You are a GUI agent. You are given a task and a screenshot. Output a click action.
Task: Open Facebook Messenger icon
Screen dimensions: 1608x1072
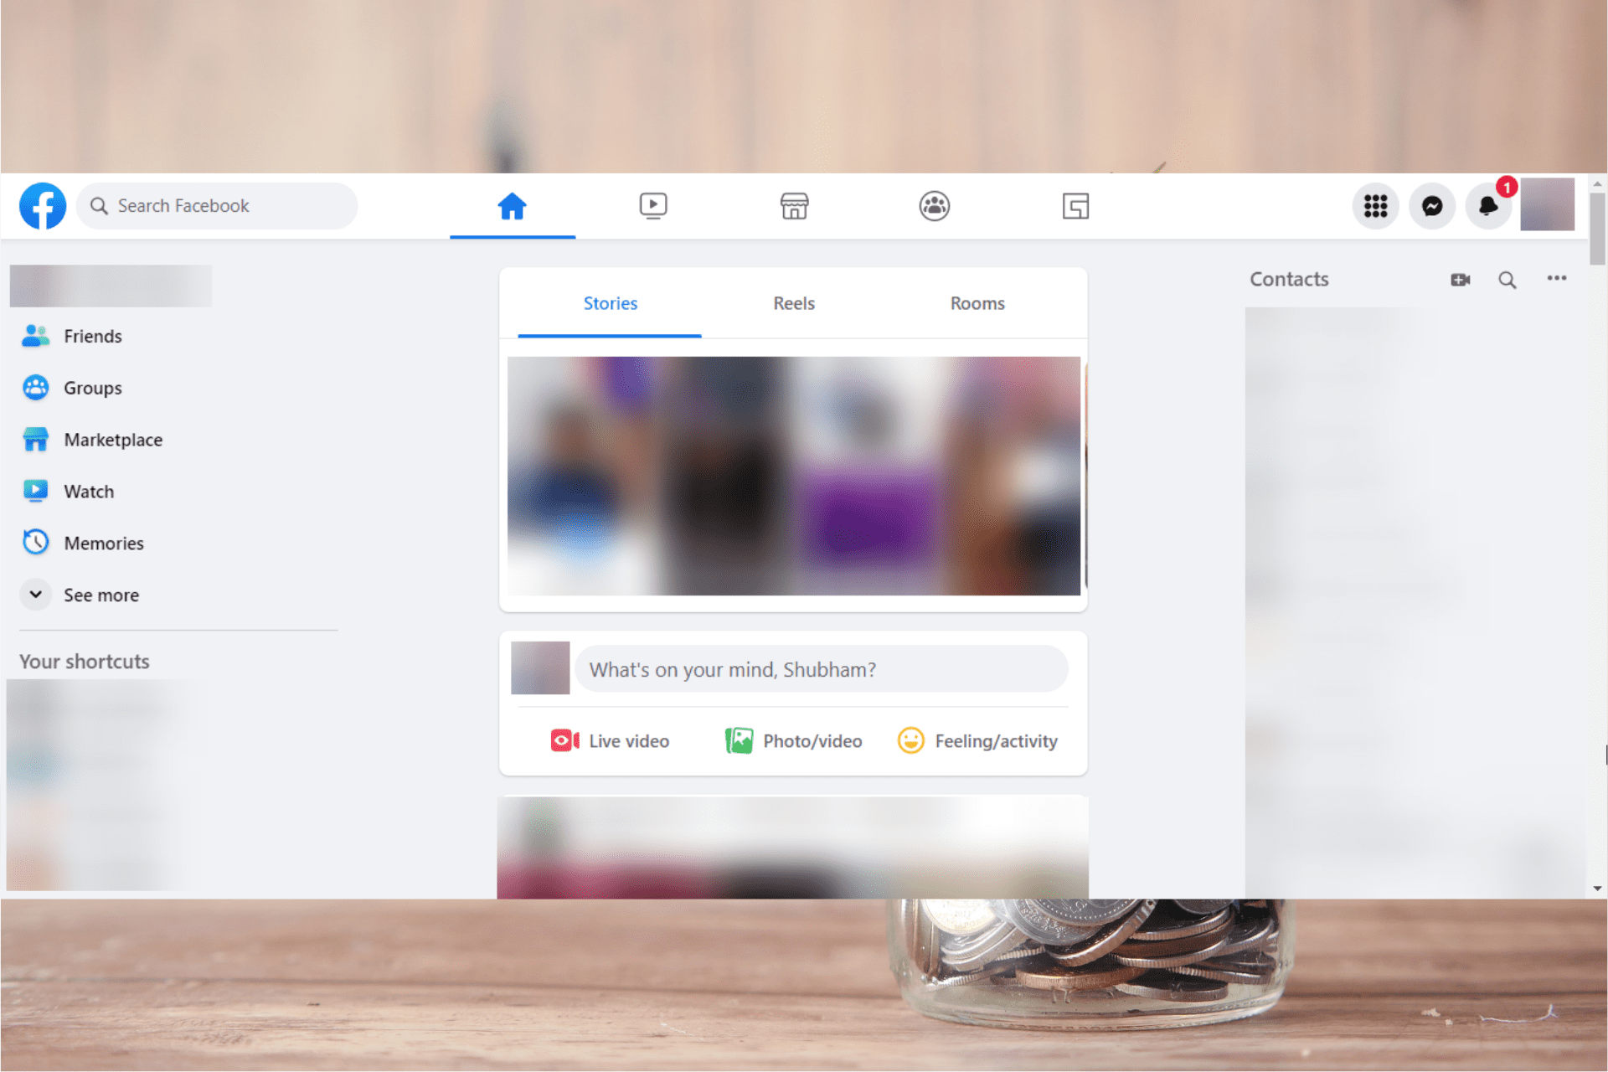(1432, 204)
